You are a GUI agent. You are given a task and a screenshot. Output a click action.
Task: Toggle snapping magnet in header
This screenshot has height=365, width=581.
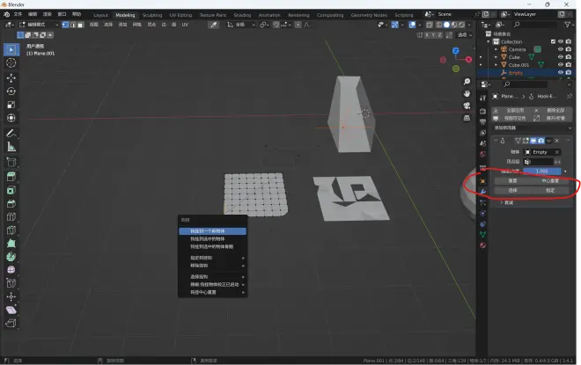pos(276,25)
